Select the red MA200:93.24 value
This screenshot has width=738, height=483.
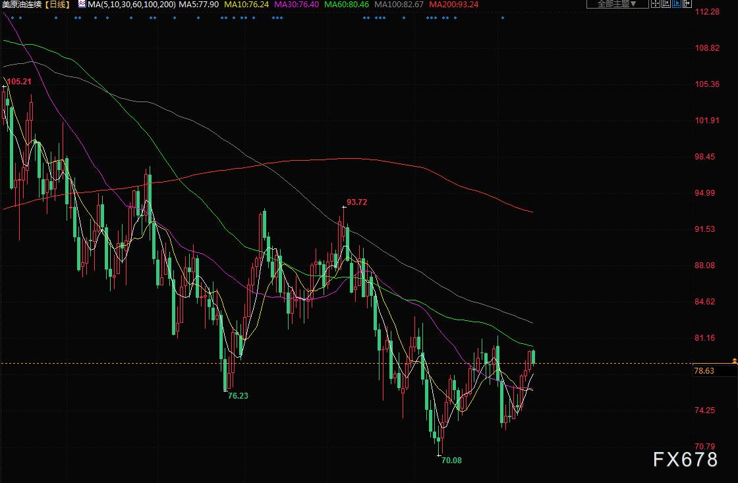click(x=454, y=5)
